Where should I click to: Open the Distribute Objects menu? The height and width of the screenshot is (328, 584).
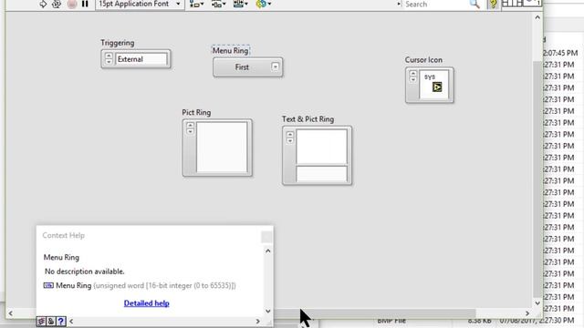pyautogui.click(x=219, y=4)
